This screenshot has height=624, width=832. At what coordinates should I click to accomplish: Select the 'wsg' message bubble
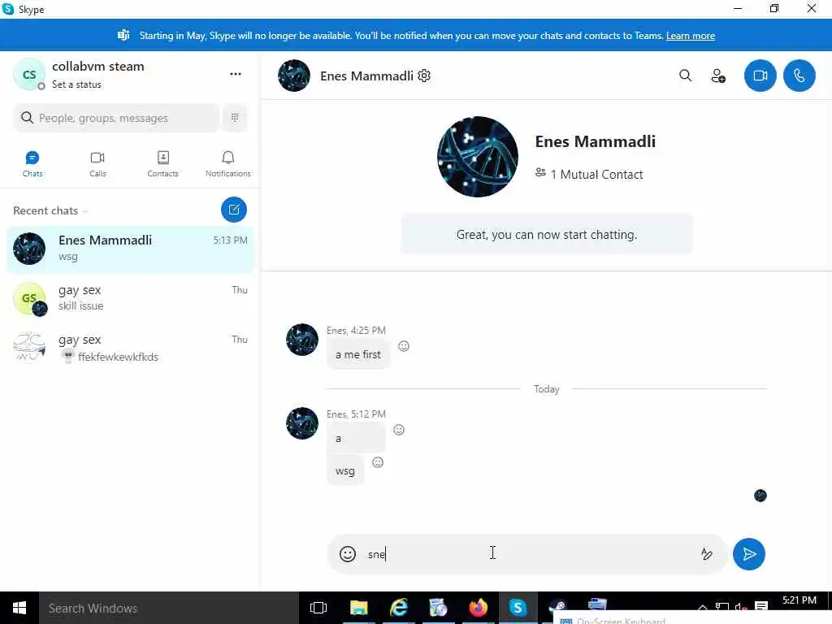coord(344,470)
